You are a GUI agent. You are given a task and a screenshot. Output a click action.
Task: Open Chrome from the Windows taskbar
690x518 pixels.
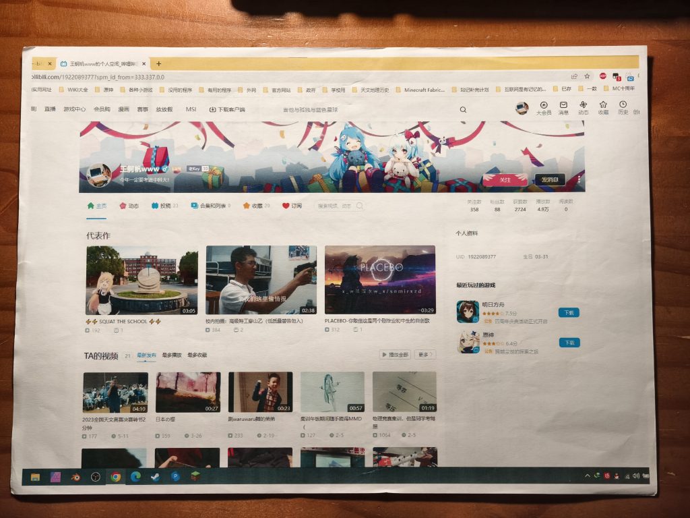pyautogui.click(x=115, y=476)
